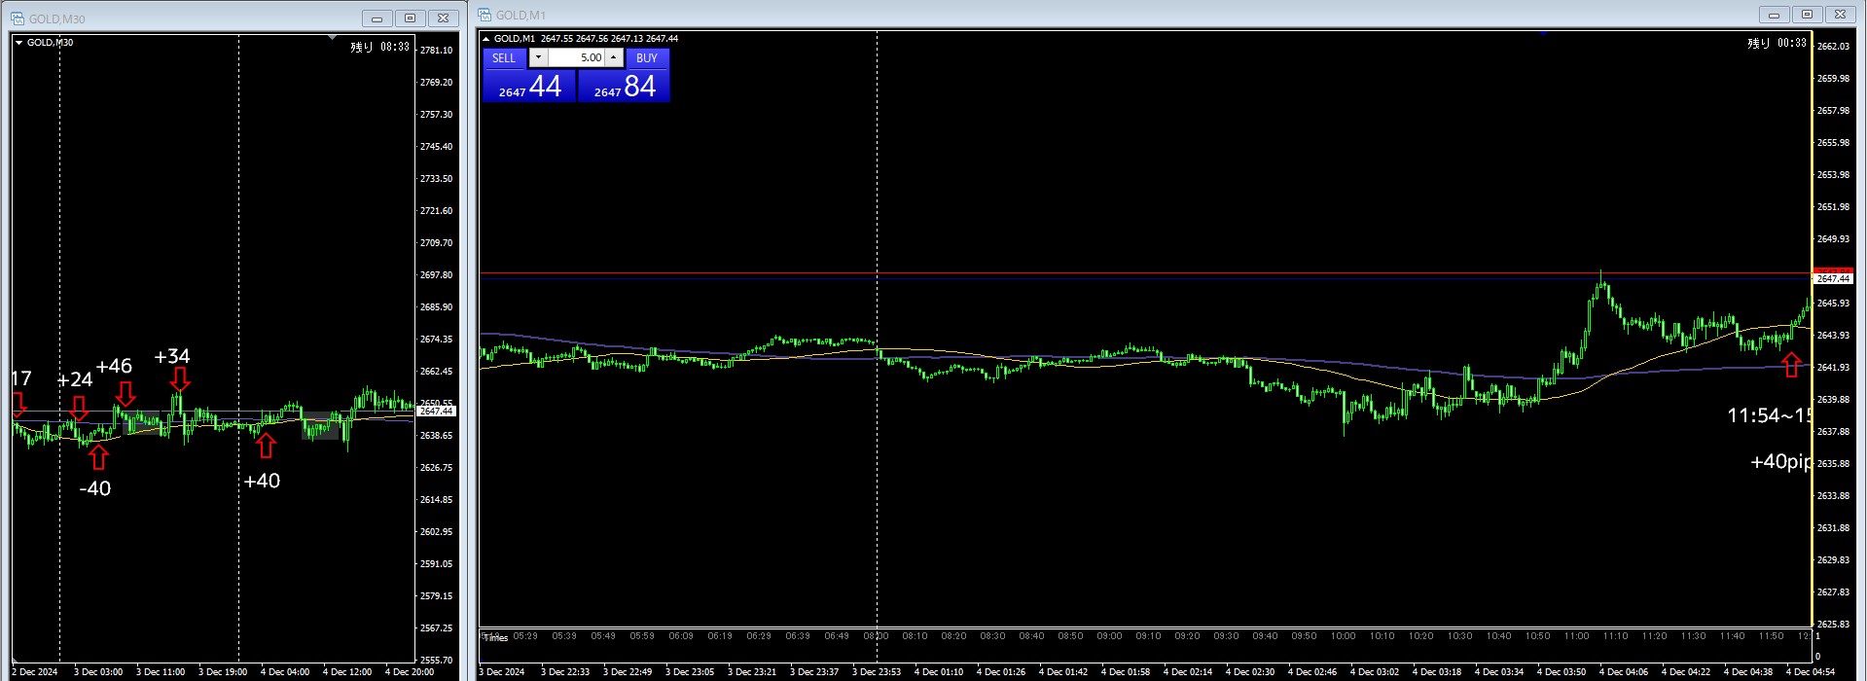Image resolution: width=1867 pixels, height=681 pixels.
Task: Click the chart shift triangle marker on GOLD,M30
Action: tap(333, 38)
